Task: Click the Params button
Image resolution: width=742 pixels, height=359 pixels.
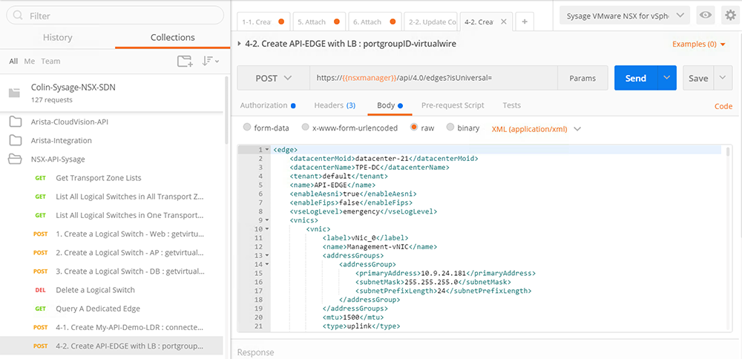Action: [582, 79]
